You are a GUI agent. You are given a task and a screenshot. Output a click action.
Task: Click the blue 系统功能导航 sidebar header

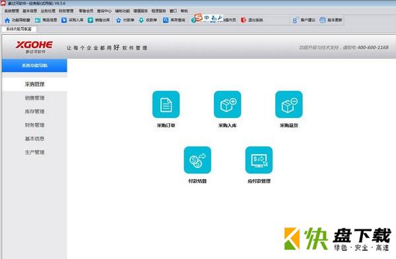pyautogui.click(x=34, y=65)
